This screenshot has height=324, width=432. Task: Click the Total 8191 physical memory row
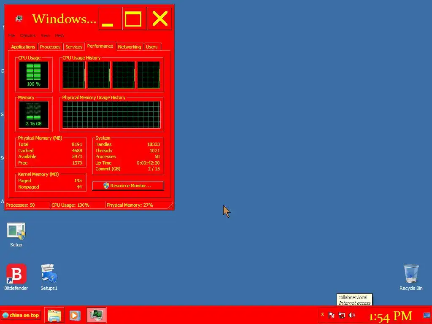point(50,144)
